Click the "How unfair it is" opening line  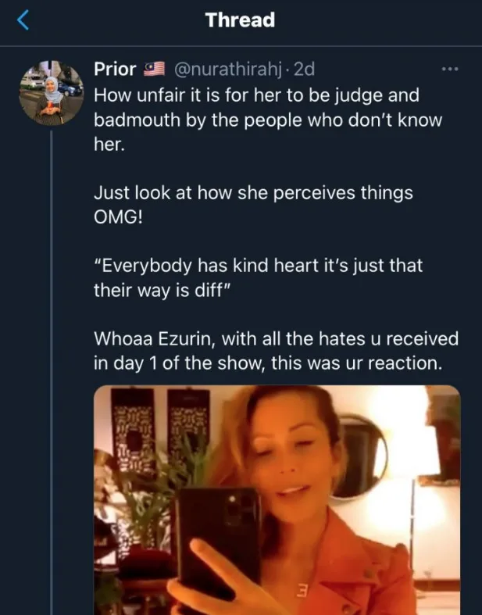coord(257,95)
